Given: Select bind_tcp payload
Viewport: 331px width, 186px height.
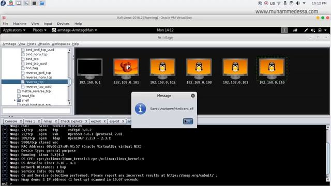Looking at the screenshot, I should 32,59.
